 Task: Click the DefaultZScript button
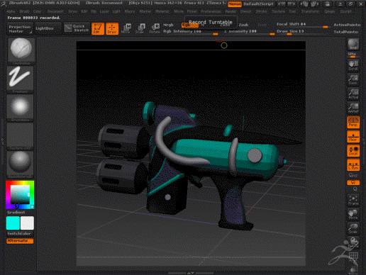pyautogui.click(x=258, y=4)
